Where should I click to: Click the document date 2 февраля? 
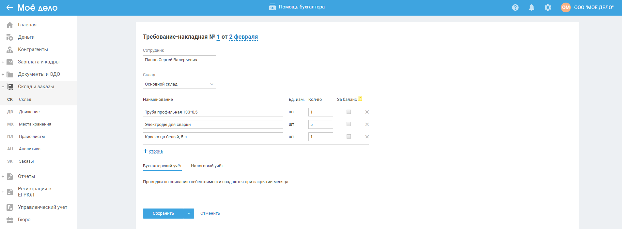click(x=243, y=37)
